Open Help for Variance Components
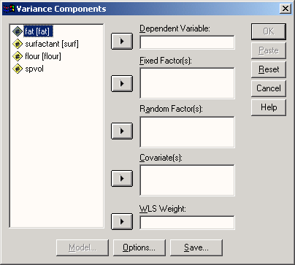 [x=269, y=107]
